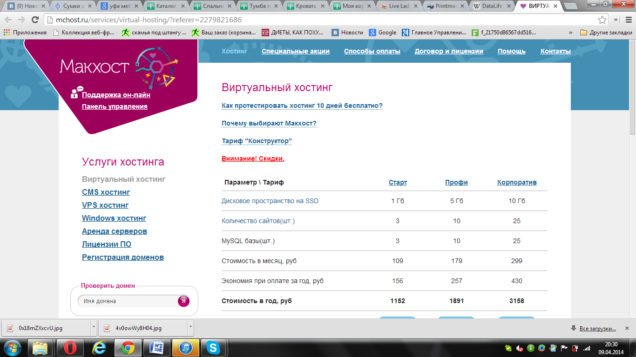Image resolution: width=636 pixels, height=357 pixels.
Task: Open Skype from the taskbar
Action: point(214,348)
